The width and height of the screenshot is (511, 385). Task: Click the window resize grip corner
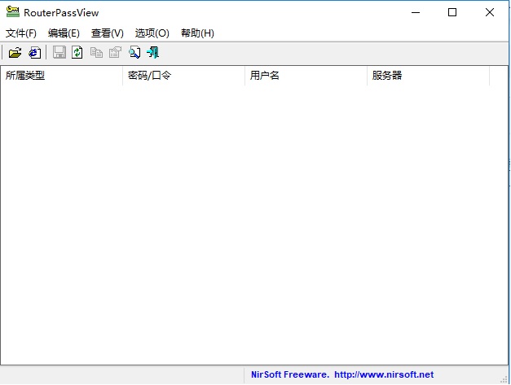click(504, 379)
